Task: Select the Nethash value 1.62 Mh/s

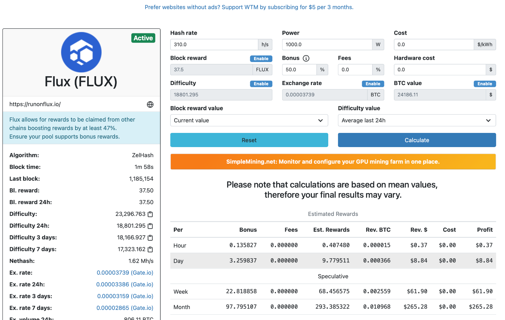Action: click(x=141, y=261)
